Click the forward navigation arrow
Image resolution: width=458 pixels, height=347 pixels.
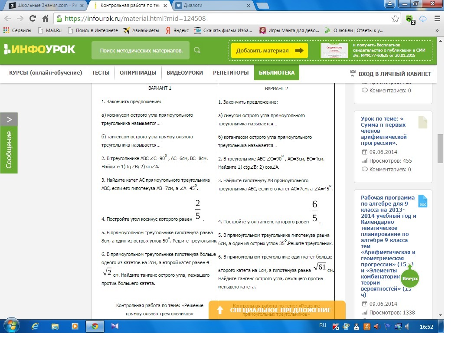pos(20,18)
